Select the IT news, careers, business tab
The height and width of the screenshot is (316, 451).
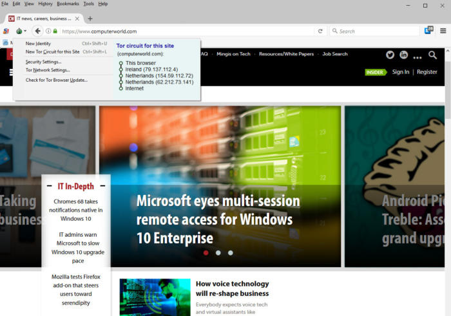click(x=44, y=19)
